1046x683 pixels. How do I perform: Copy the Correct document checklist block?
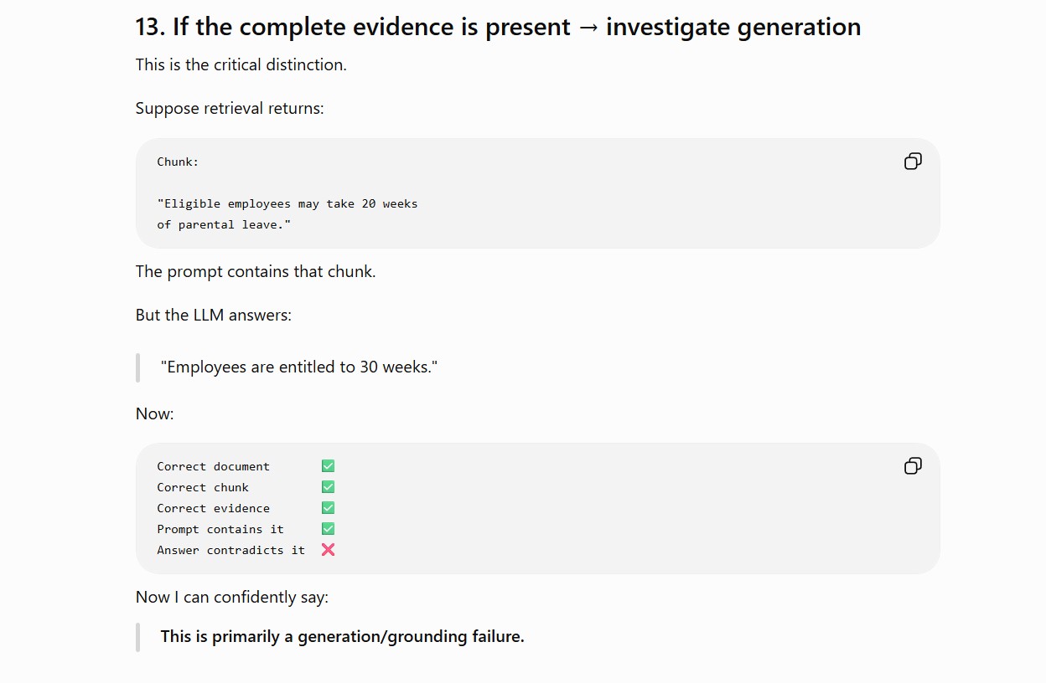tap(913, 466)
